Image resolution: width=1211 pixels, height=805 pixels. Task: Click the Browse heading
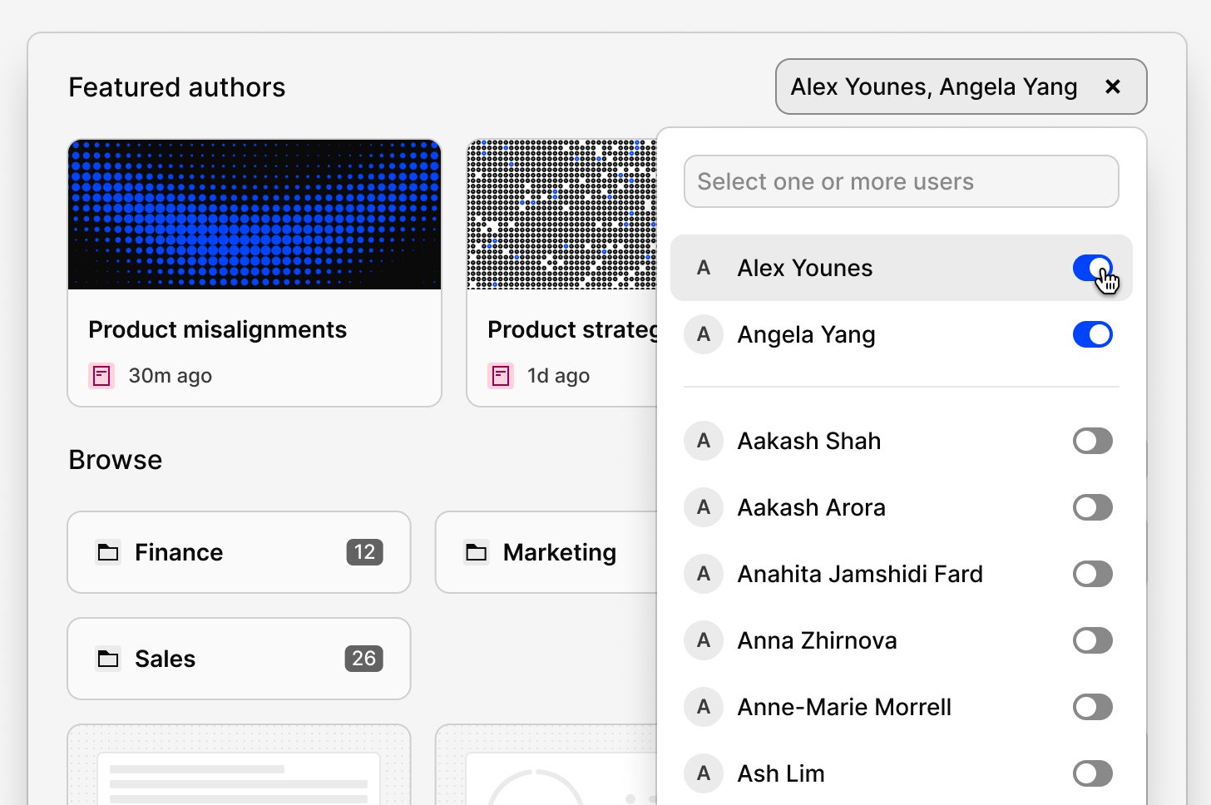pyautogui.click(x=116, y=460)
